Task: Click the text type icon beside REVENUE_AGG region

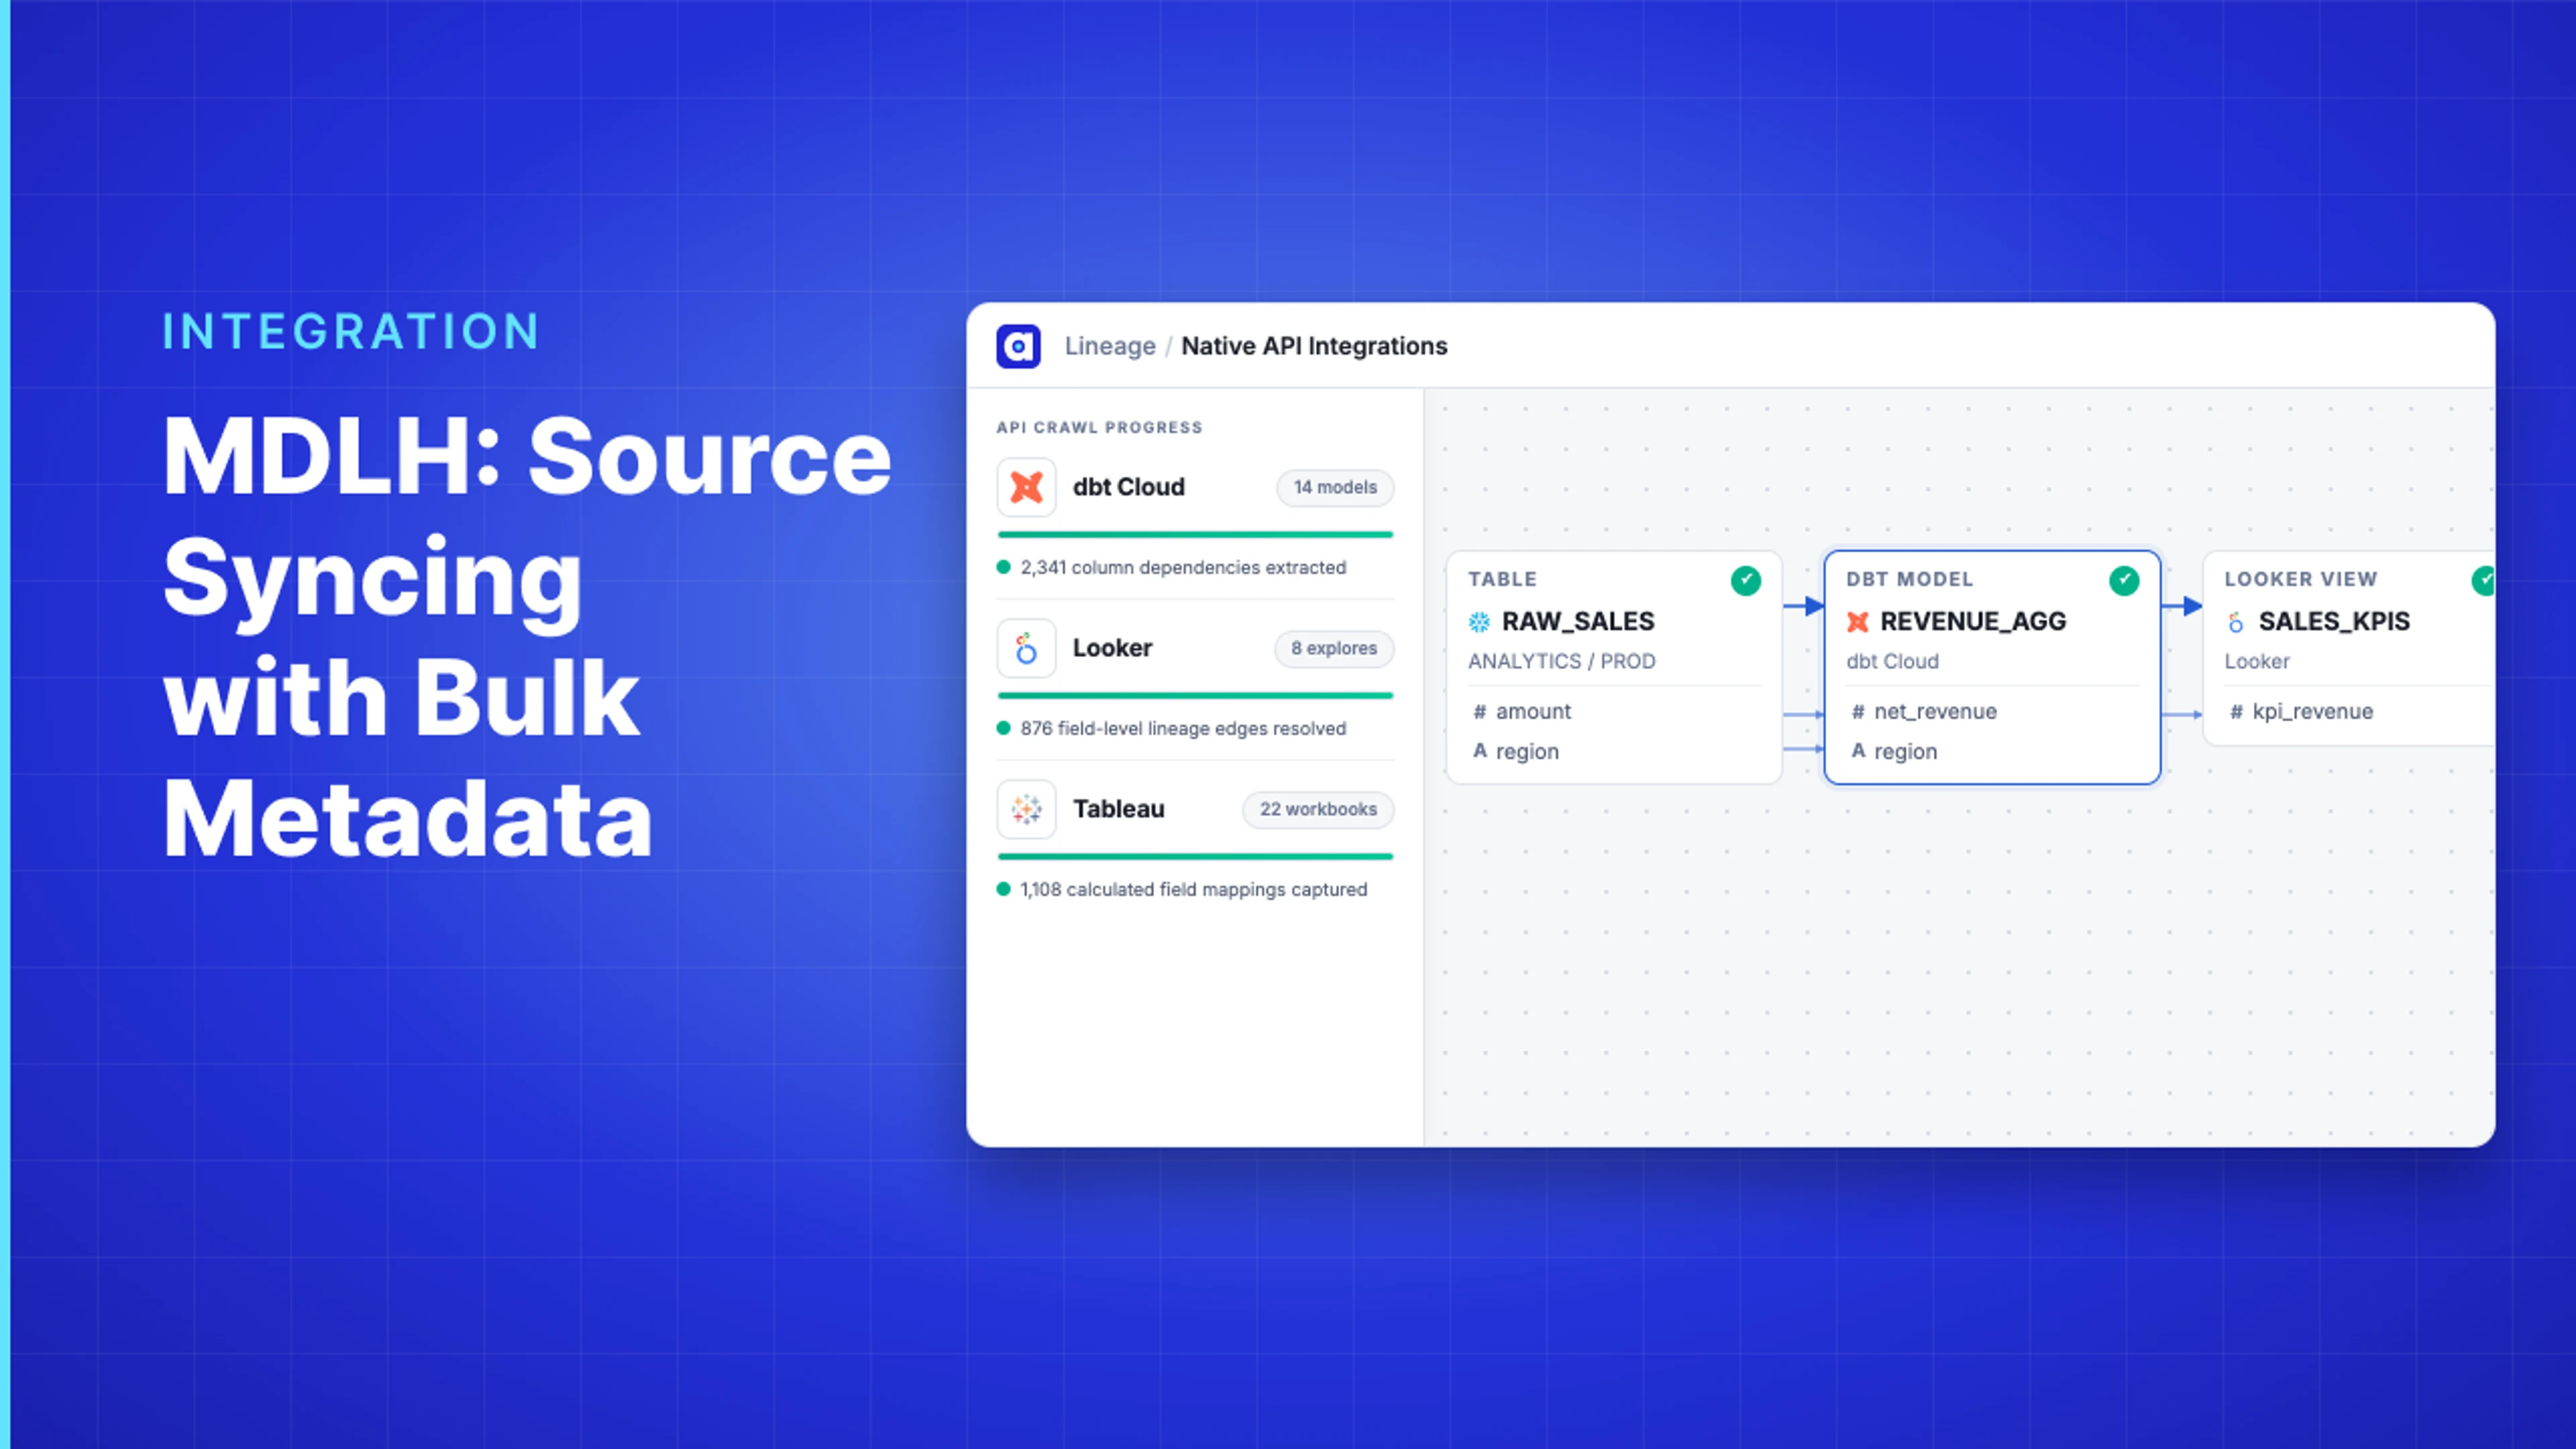Action: coord(1858,750)
